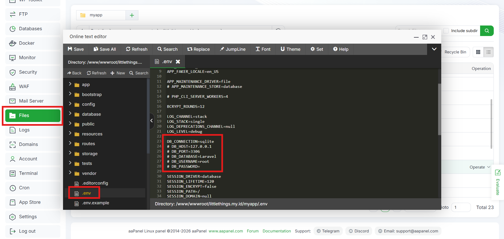The height and width of the screenshot is (239, 504).
Task: Click the Goto page input field
Action: pos(461,207)
